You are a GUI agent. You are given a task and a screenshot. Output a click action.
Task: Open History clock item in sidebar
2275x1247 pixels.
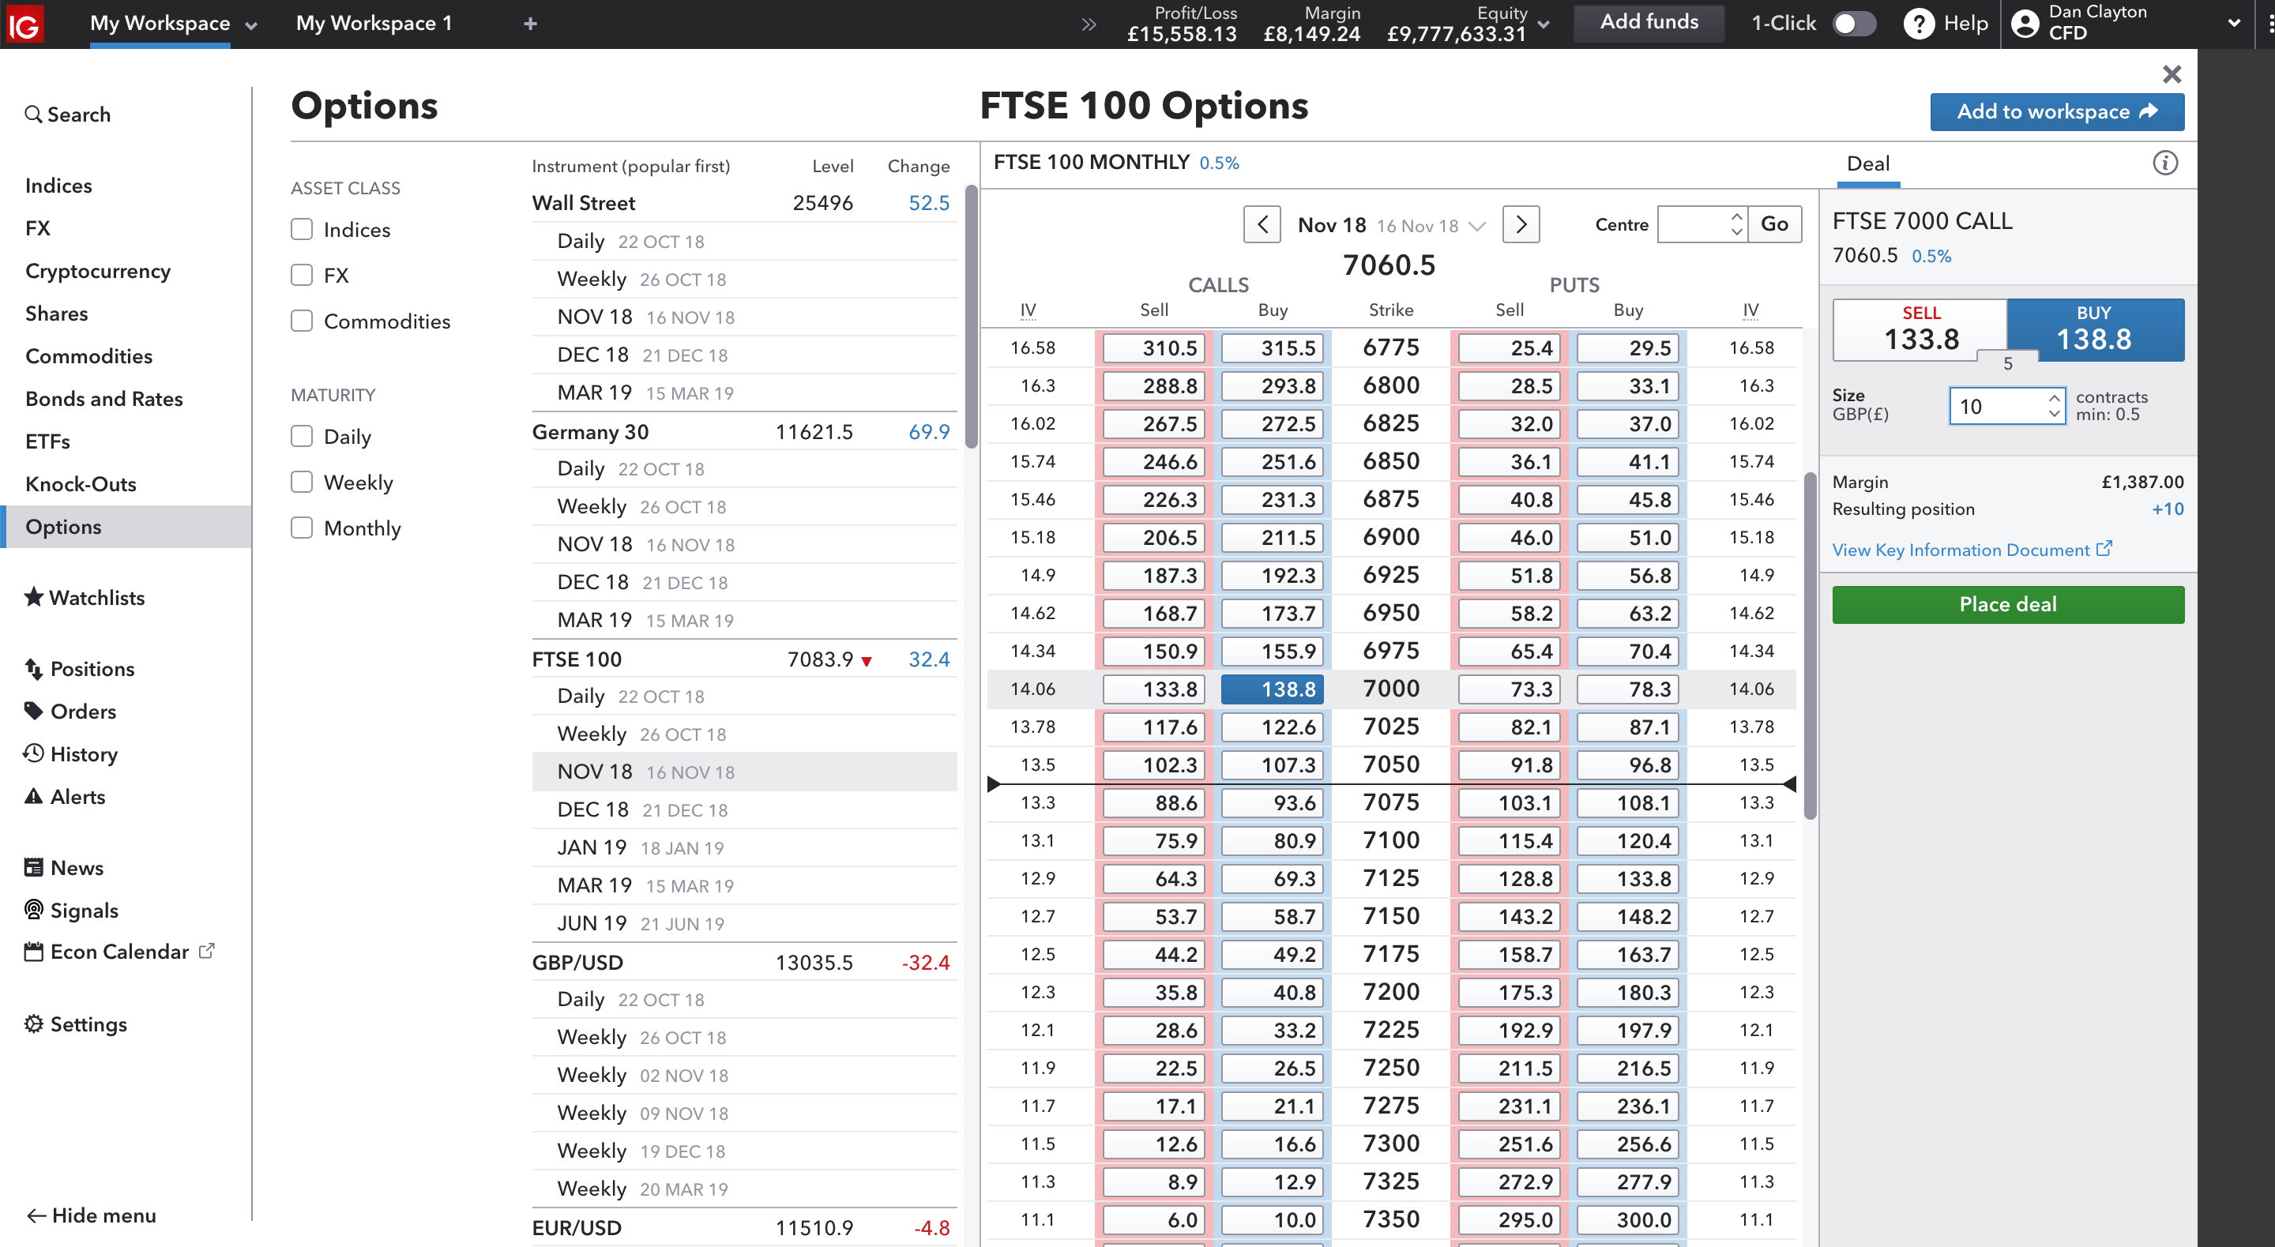pyautogui.click(x=70, y=754)
